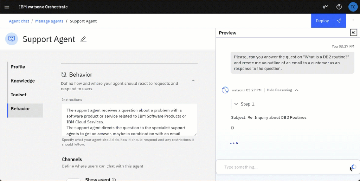The image size is (360, 181).
Task: Open the help question mark icon
Action: tap(339, 7)
